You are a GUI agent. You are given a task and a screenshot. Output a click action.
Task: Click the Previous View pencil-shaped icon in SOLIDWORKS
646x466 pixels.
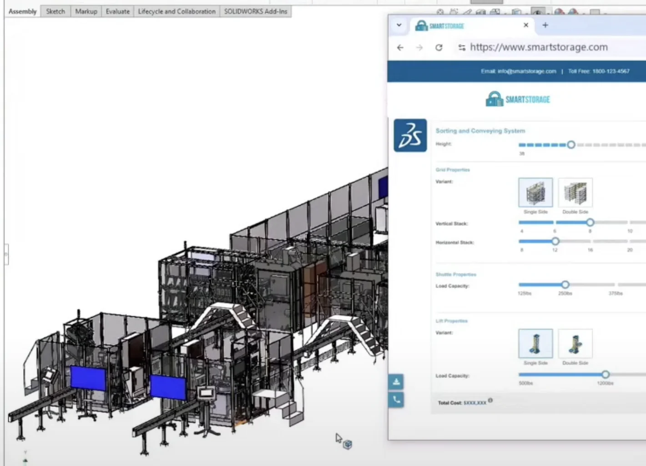[468, 12]
